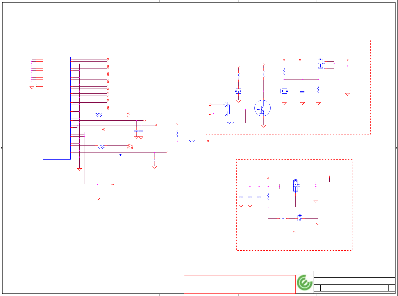Viewport: 398px width, 296px height.
Task: Select the upper diode of the diode pair
Action: [226, 105]
